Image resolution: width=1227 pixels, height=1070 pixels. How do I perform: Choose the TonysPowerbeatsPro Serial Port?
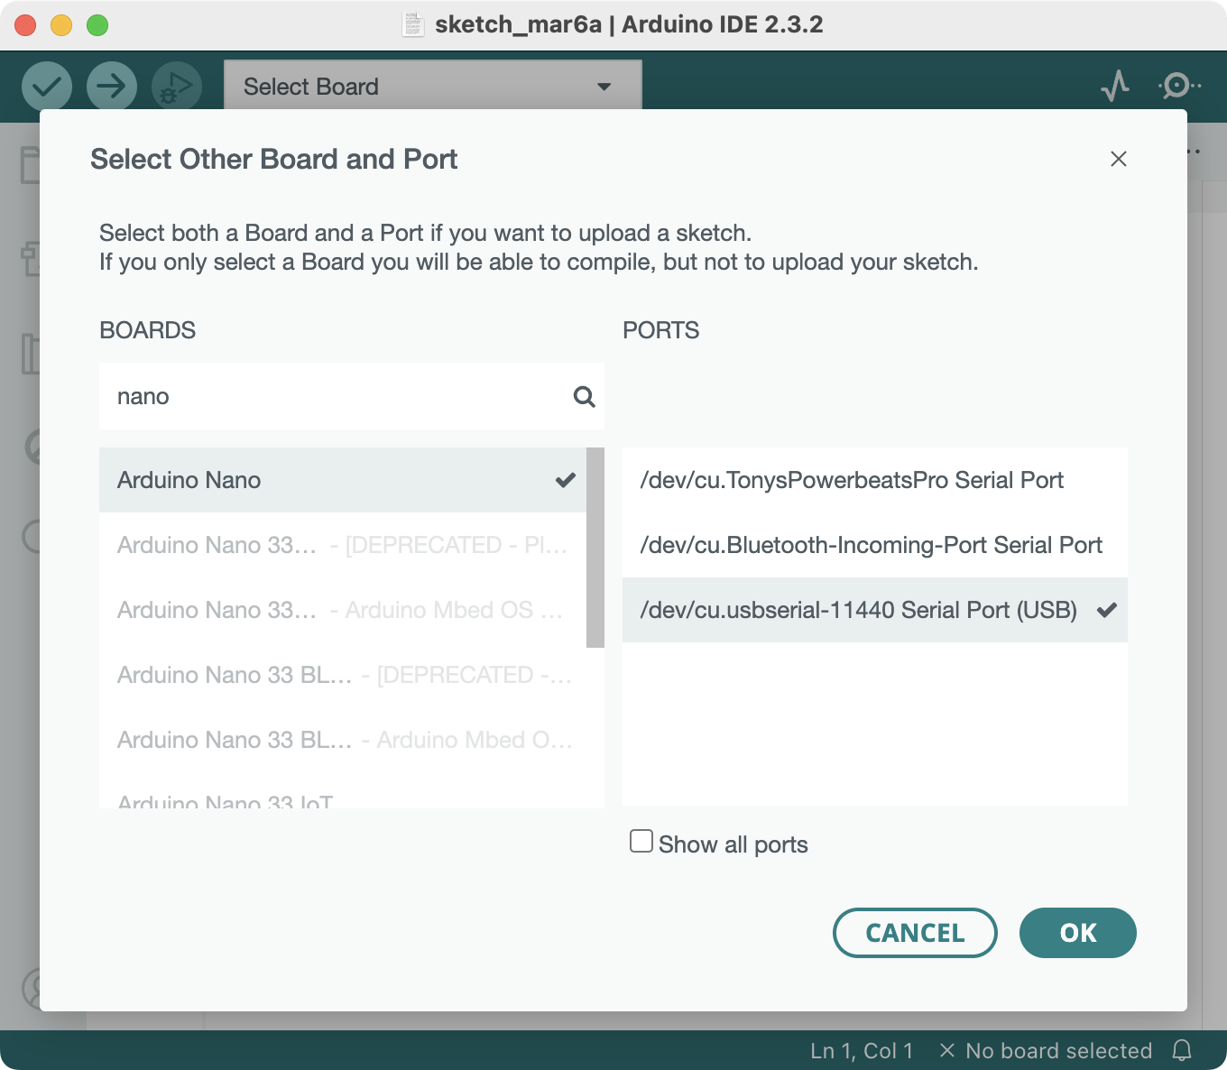(x=875, y=480)
